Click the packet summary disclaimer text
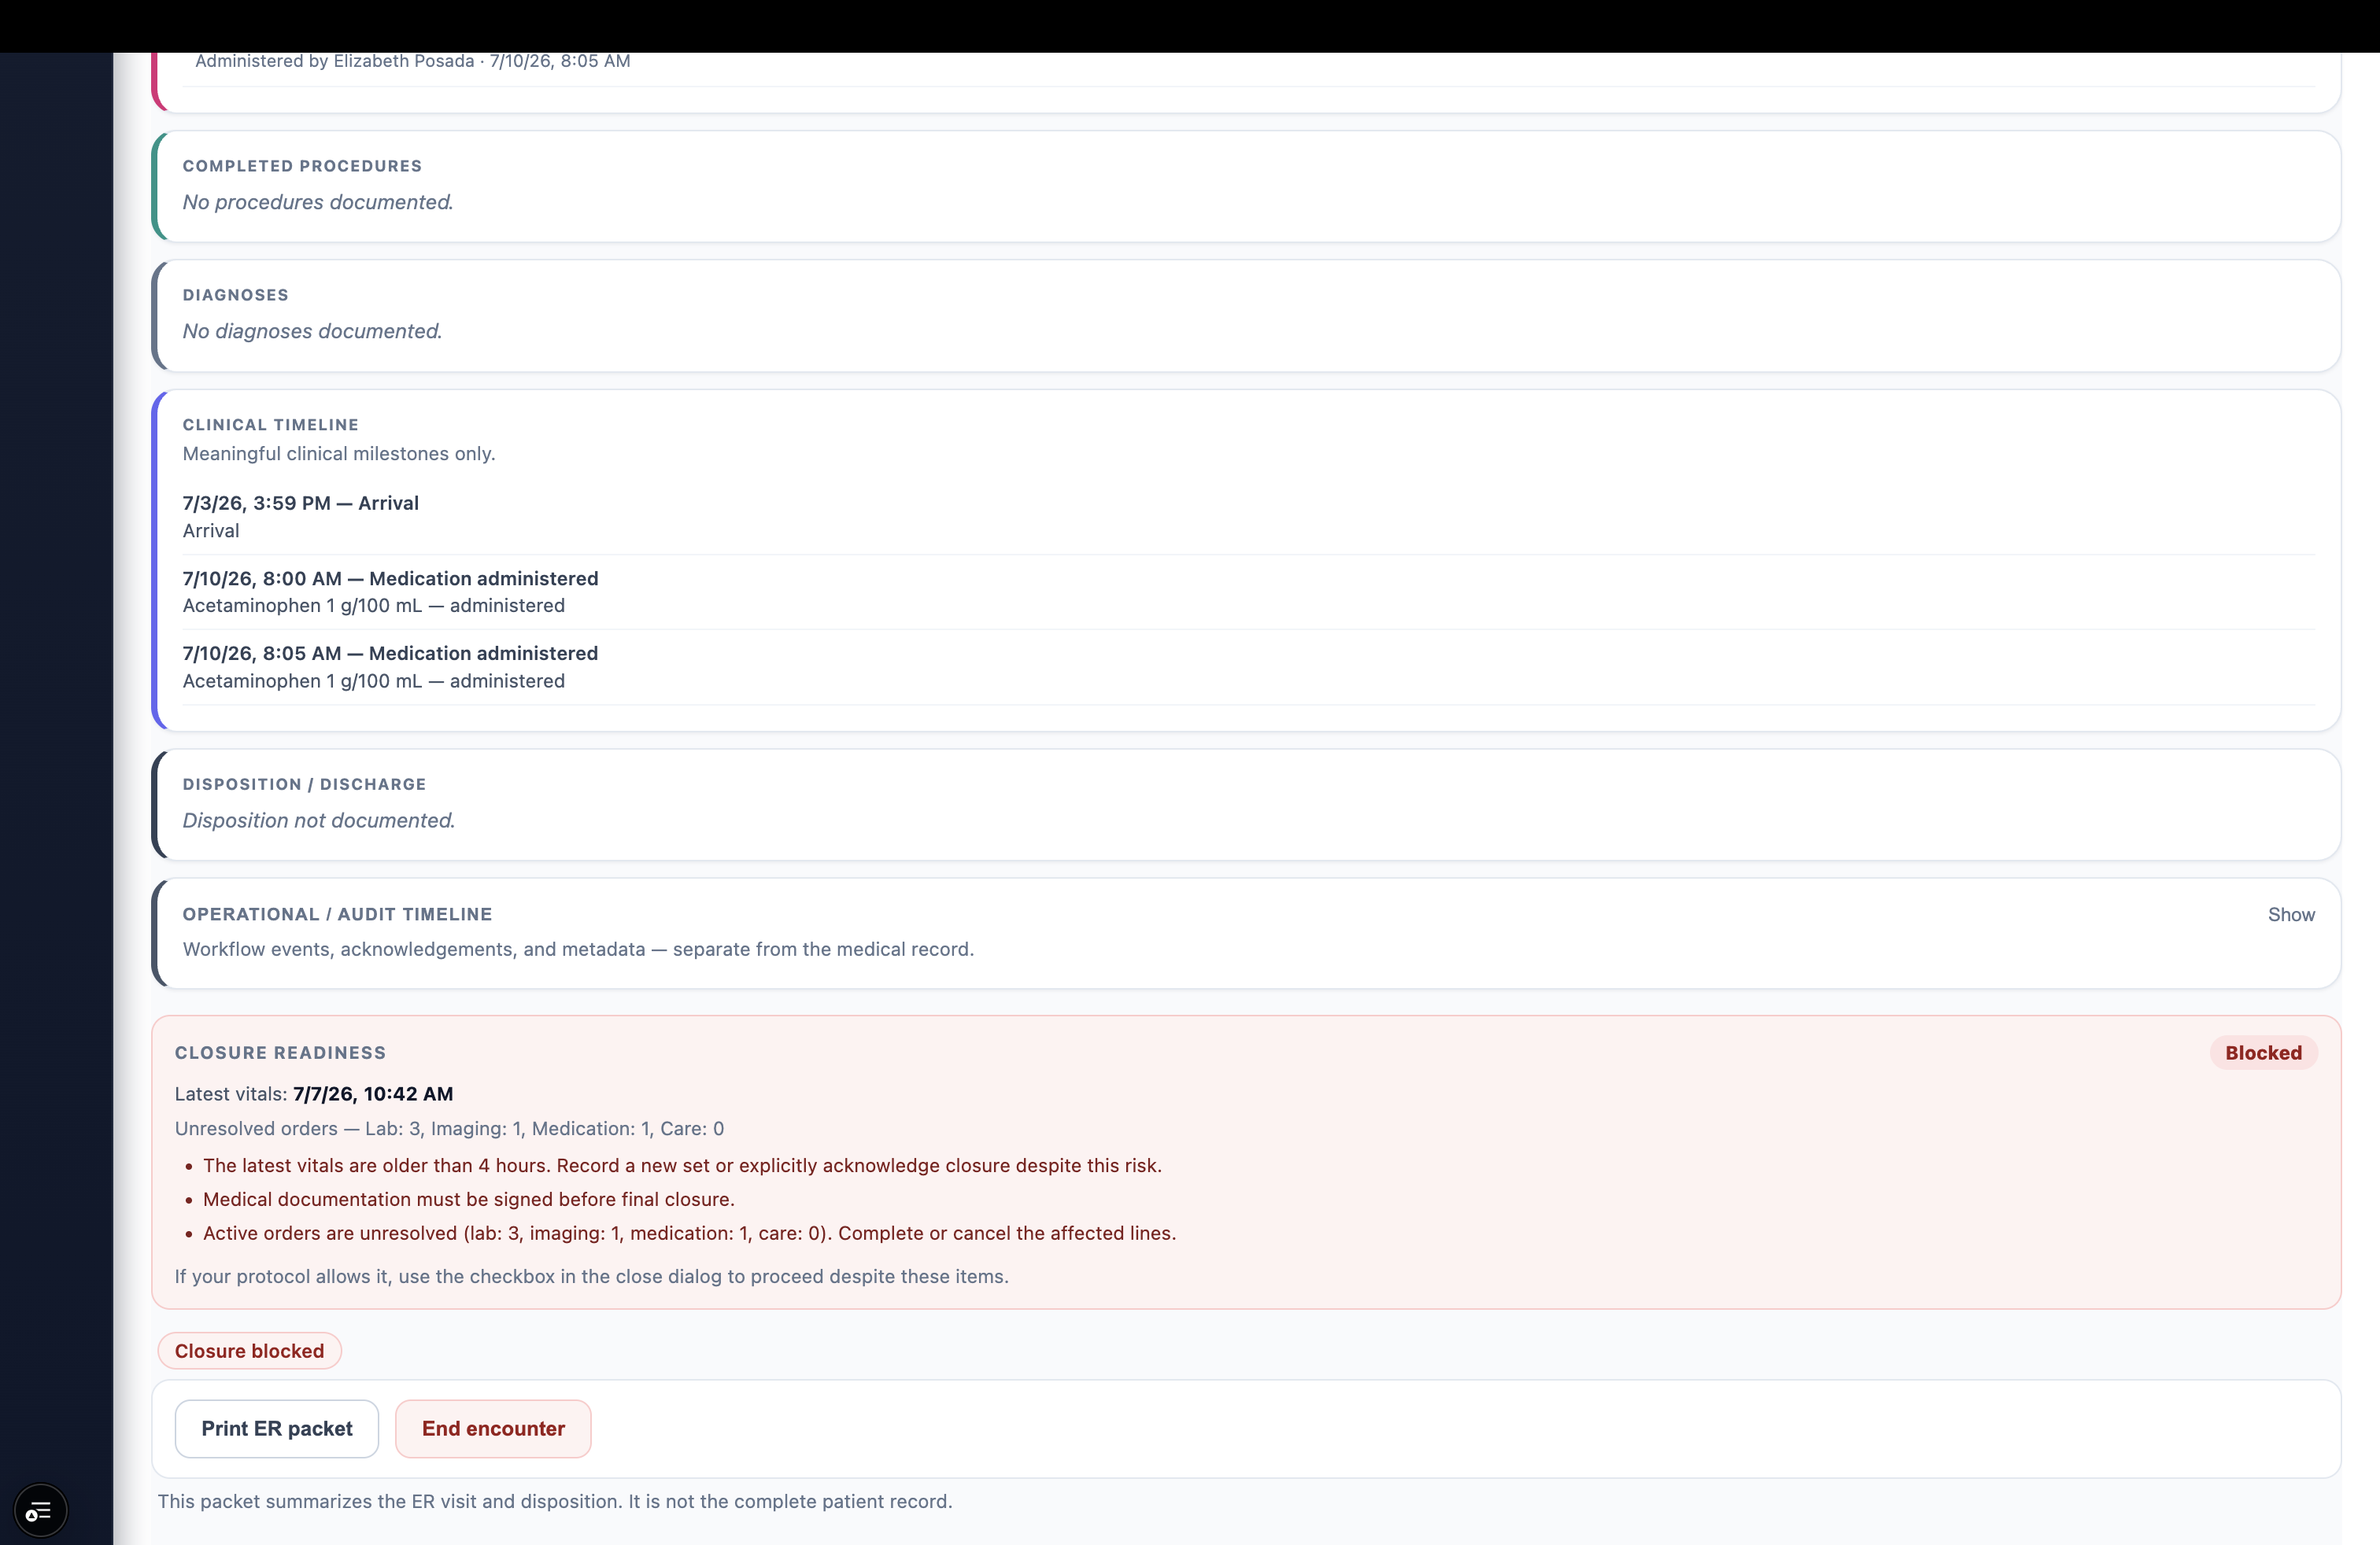Screen dimensions: 2380x1545 555,1501
